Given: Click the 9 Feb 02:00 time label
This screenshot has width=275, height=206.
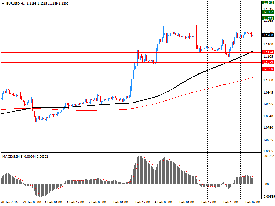Looking at the screenshot, I should point(251,202).
